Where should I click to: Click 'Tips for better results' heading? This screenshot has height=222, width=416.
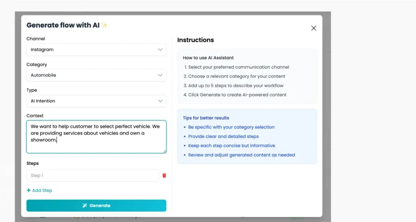(x=206, y=118)
